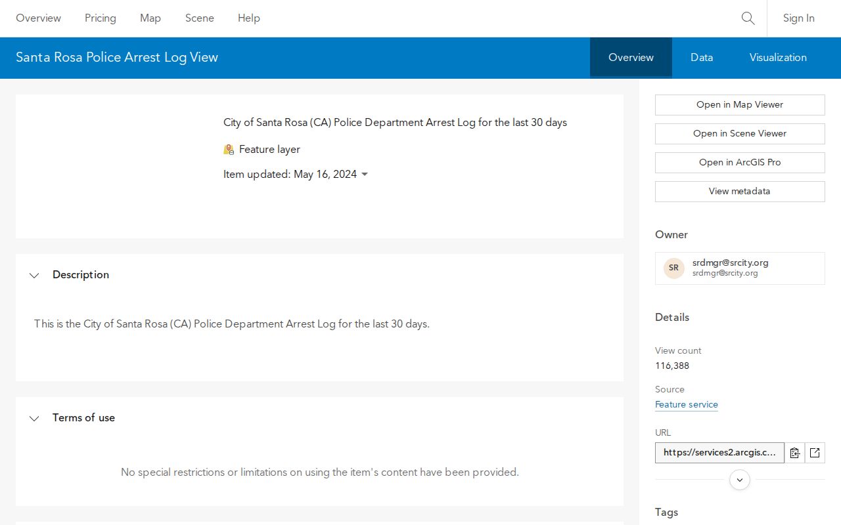Click the services2.arcgis URL field
Image resolution: width=841 pixels, height=525 pixels.
(719, 453)
